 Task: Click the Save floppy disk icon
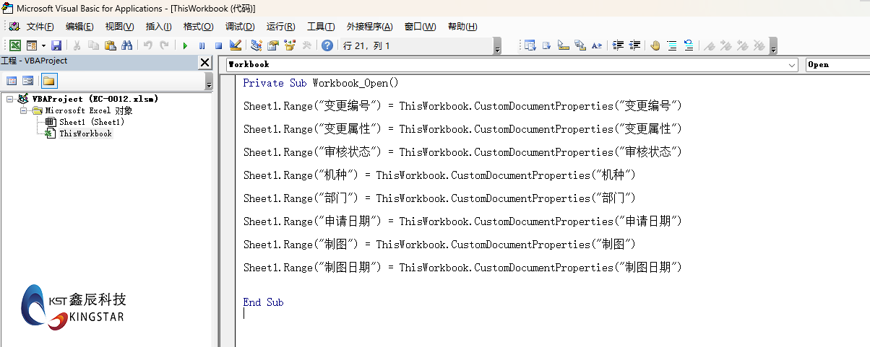(56, 45)
